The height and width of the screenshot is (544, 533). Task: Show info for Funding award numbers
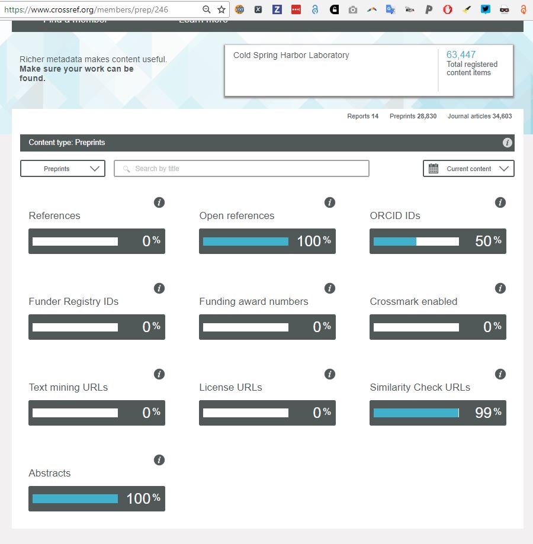tap(330, 288)
